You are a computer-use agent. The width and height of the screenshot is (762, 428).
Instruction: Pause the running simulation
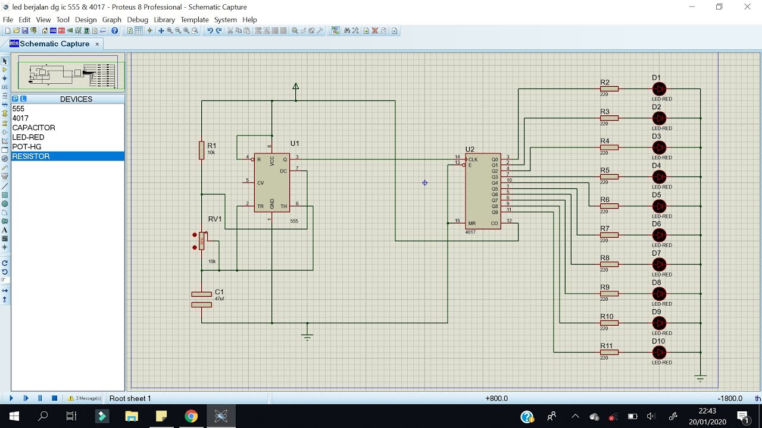click(x=40, y=398)
